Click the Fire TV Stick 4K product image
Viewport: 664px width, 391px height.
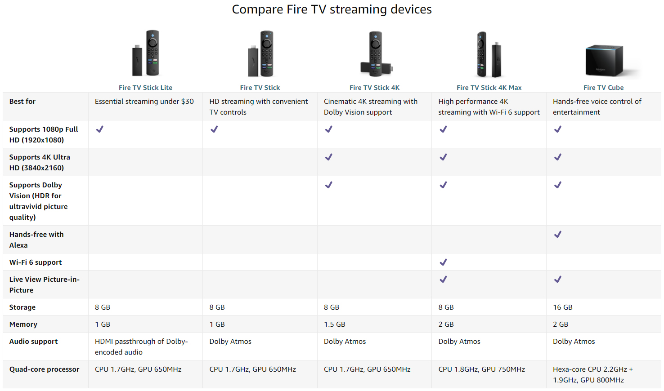coord(375,54)
